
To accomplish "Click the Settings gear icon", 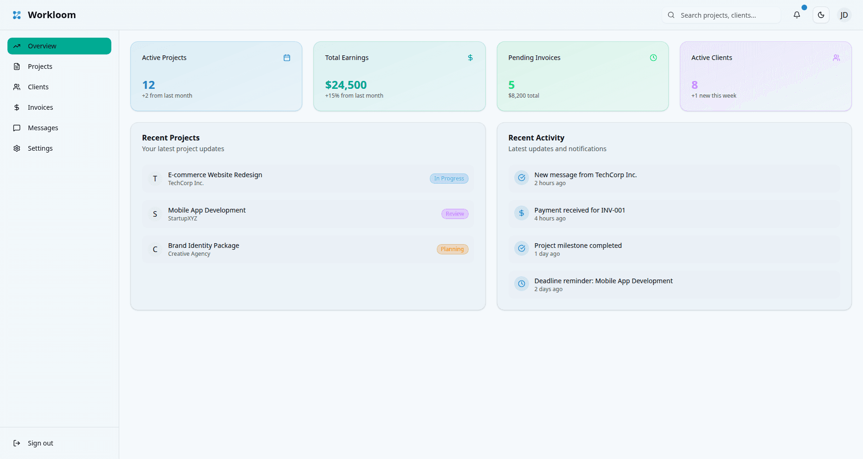I will tap(17, 148).
